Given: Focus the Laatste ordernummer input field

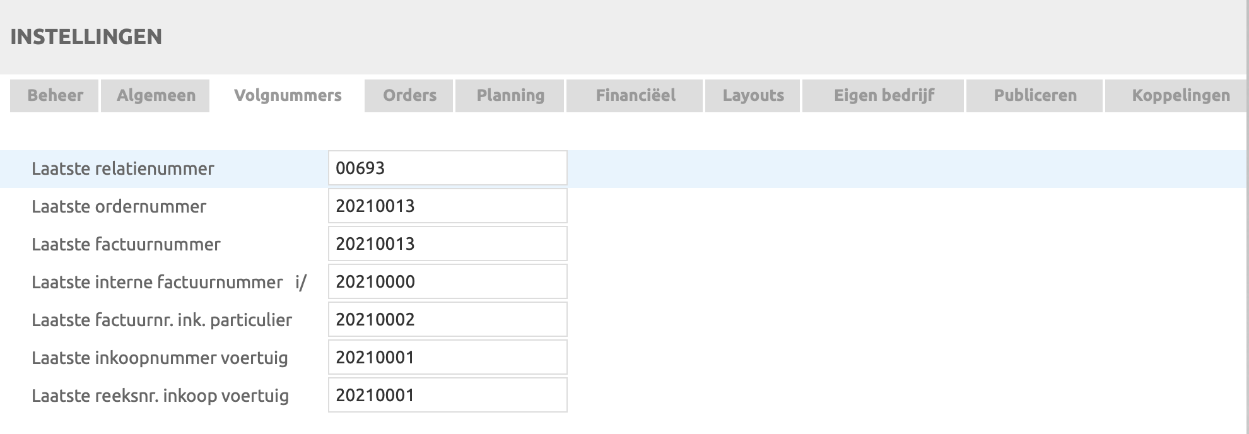Looking at the screenshot, I should click(448, 206).
